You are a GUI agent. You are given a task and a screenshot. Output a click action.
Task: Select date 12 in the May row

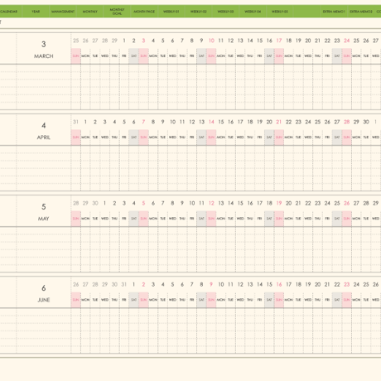(211, 203)
